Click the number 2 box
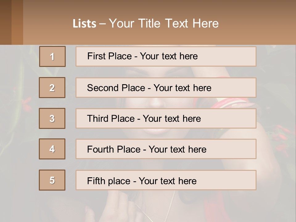 point(52,88)
